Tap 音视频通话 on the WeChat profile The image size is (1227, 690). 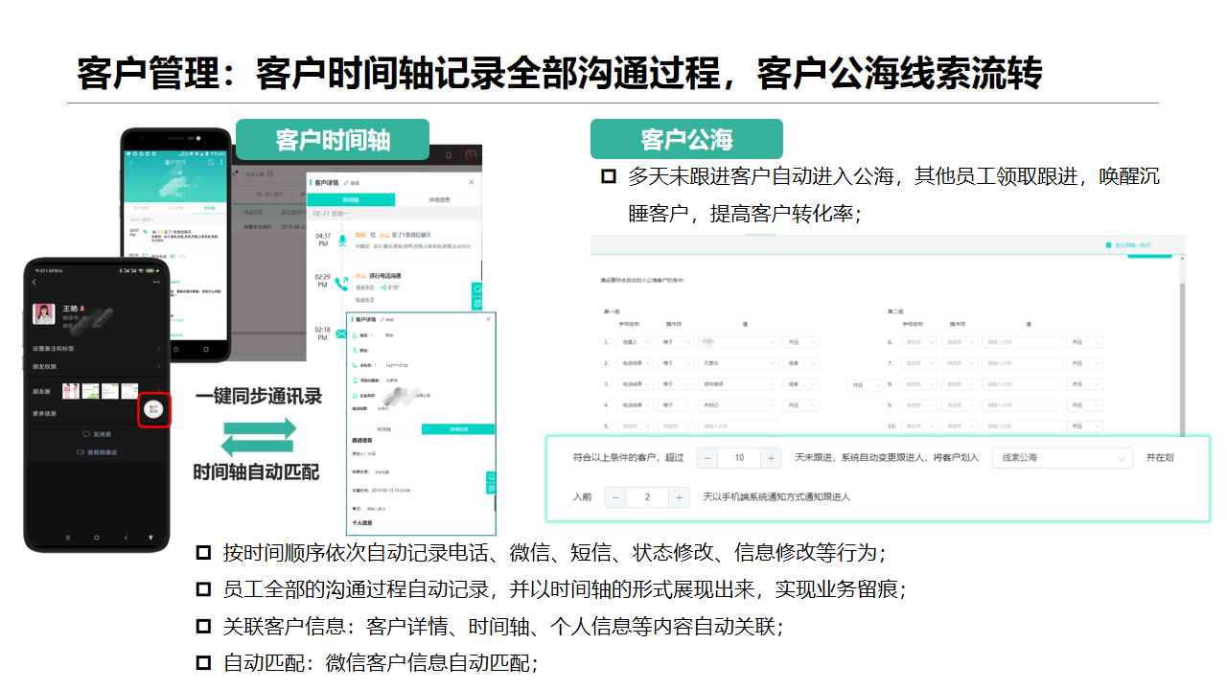tap(99, 452)
